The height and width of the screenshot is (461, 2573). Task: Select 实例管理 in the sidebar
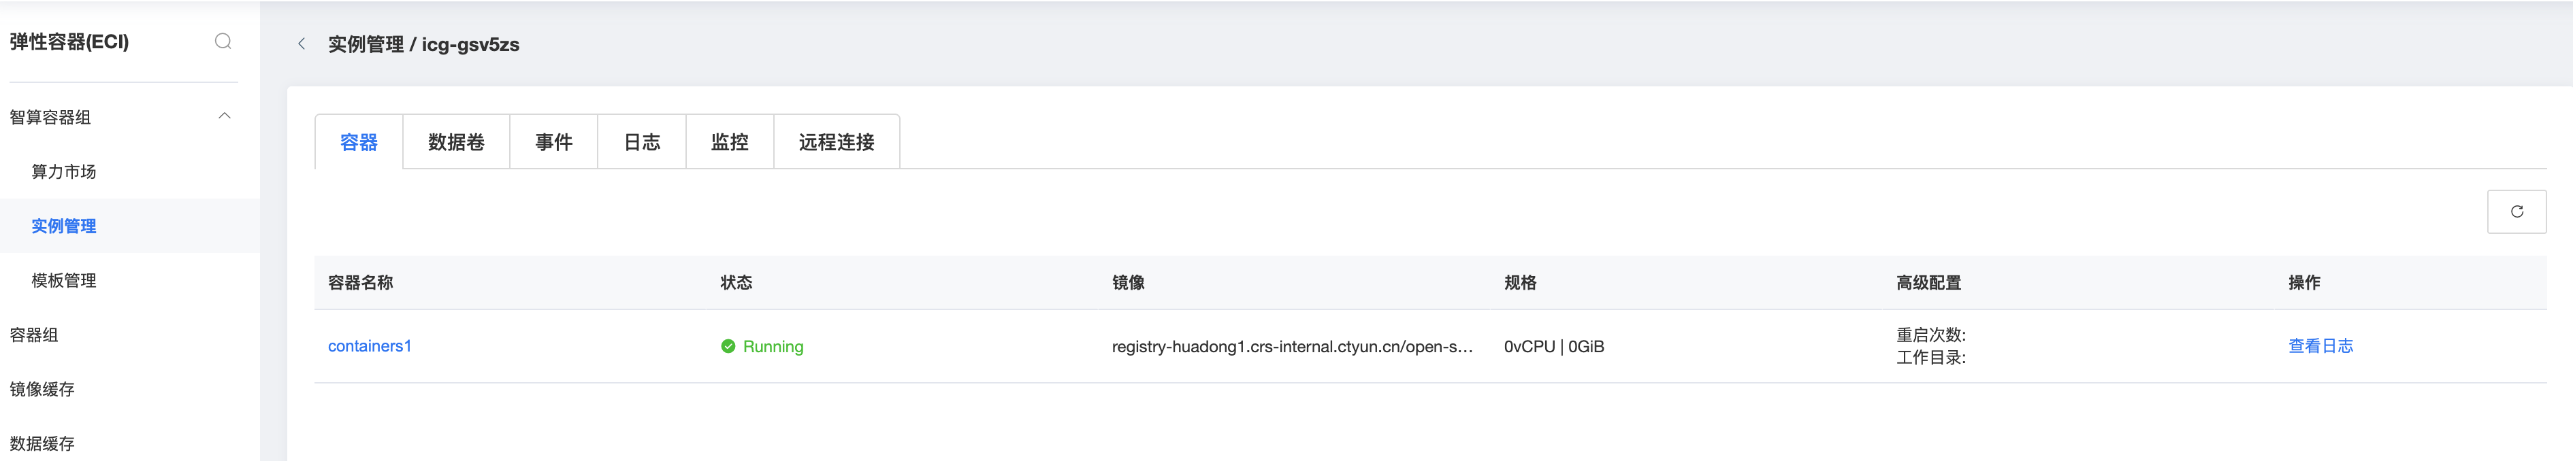tap(64, 226)
